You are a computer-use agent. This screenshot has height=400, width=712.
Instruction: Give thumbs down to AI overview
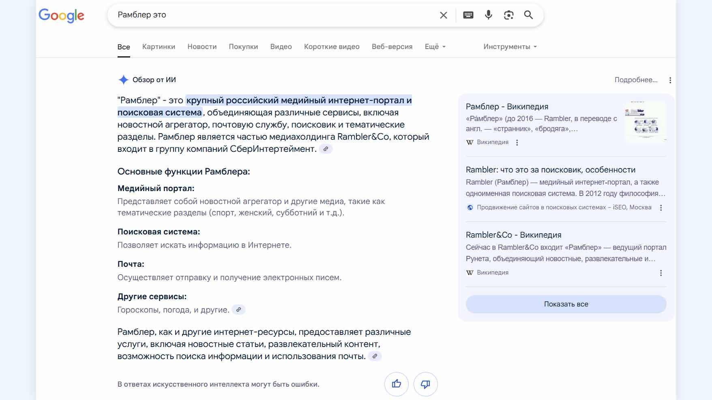coord(425,384)
